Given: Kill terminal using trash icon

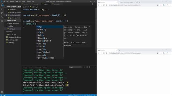Looking at the screenshot, I should tap(90, 67).
